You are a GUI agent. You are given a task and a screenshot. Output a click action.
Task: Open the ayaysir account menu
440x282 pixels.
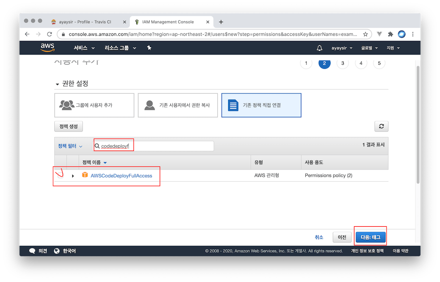pos(341,48)
